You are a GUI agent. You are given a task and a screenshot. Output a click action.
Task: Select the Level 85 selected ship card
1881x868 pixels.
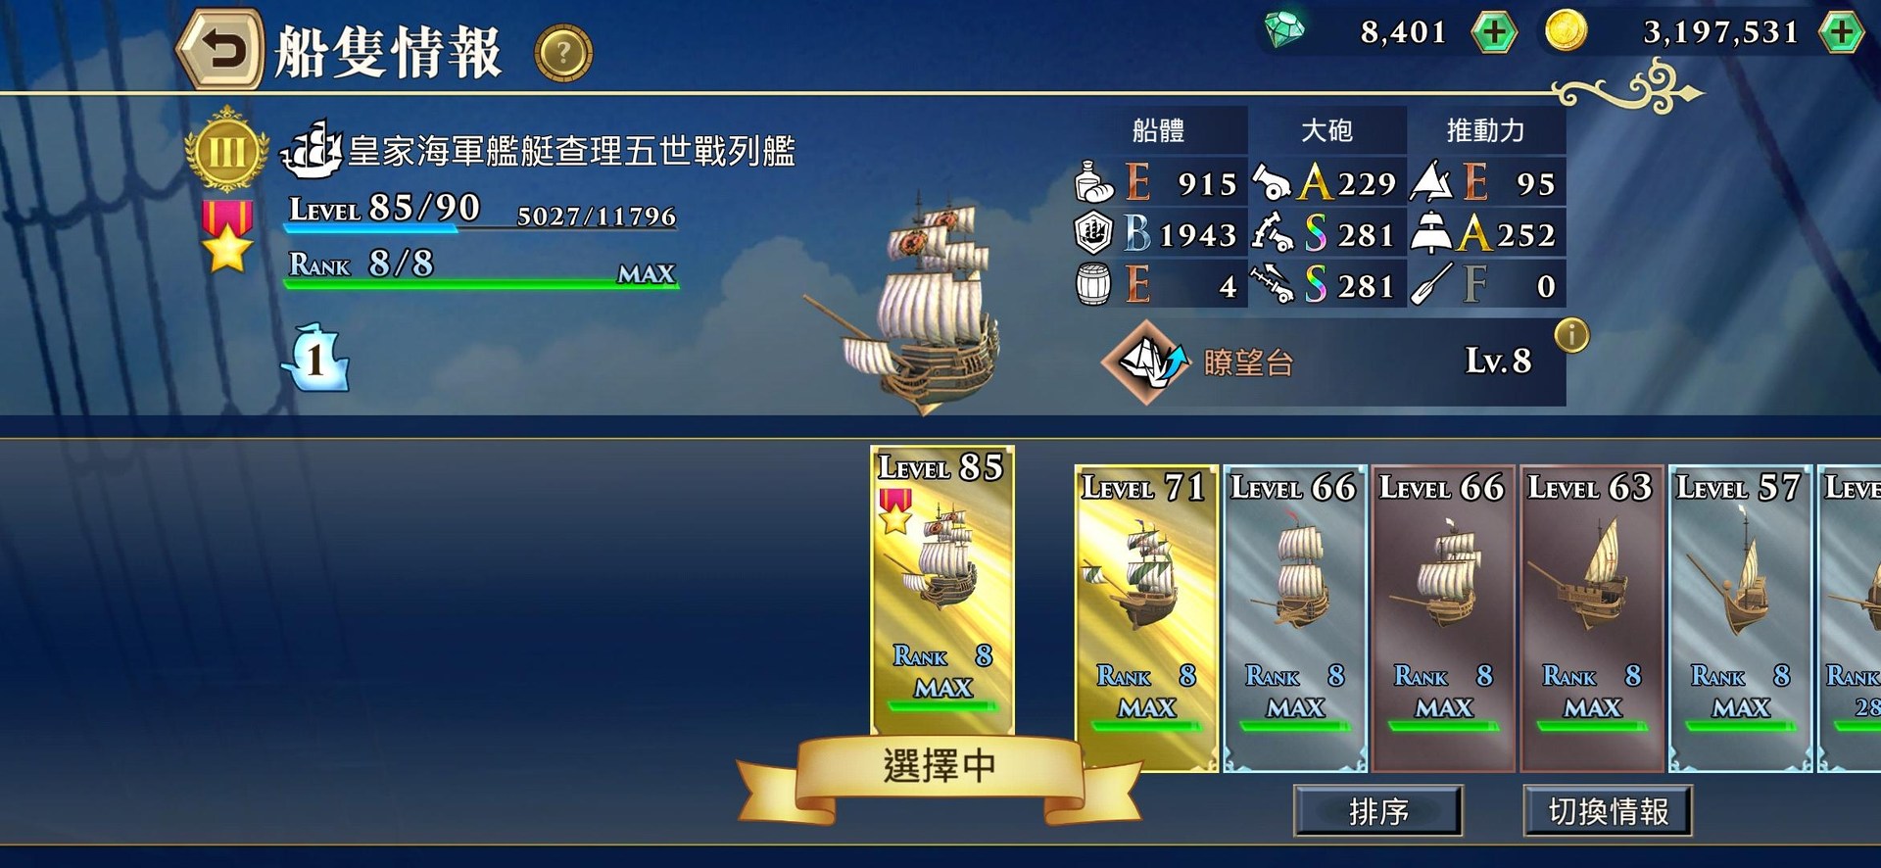coord(942,591)
